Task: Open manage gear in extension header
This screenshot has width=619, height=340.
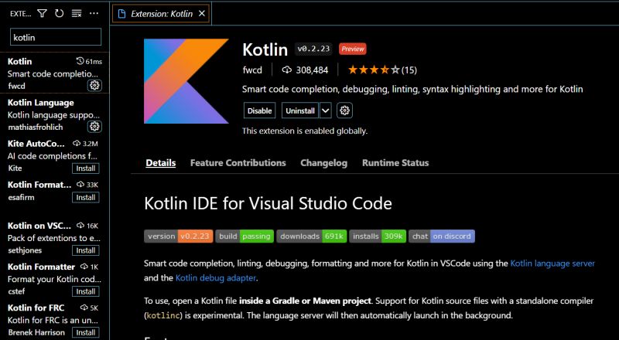Action: click(x=344, y=110)
